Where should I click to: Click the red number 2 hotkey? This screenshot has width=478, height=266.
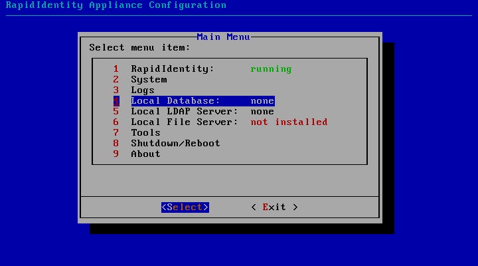click(116, 80)
